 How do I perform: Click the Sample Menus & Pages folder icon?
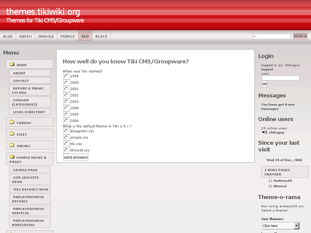click(12, 157)
